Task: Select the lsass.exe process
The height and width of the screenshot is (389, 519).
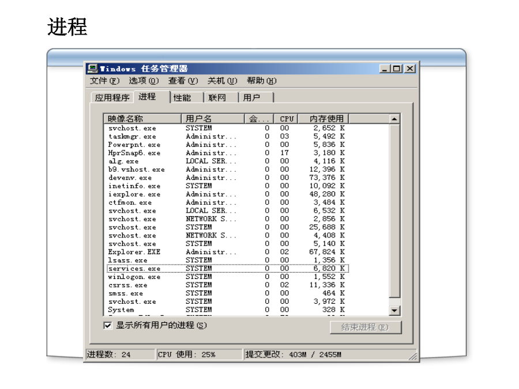Action: pyautogui.click(x=227, y=260)
